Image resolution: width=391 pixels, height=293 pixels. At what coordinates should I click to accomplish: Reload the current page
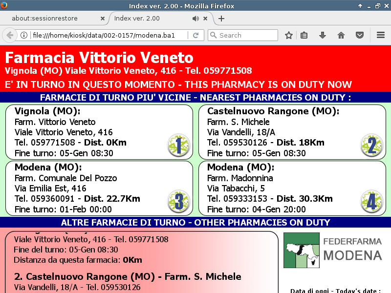coord(195,35)
